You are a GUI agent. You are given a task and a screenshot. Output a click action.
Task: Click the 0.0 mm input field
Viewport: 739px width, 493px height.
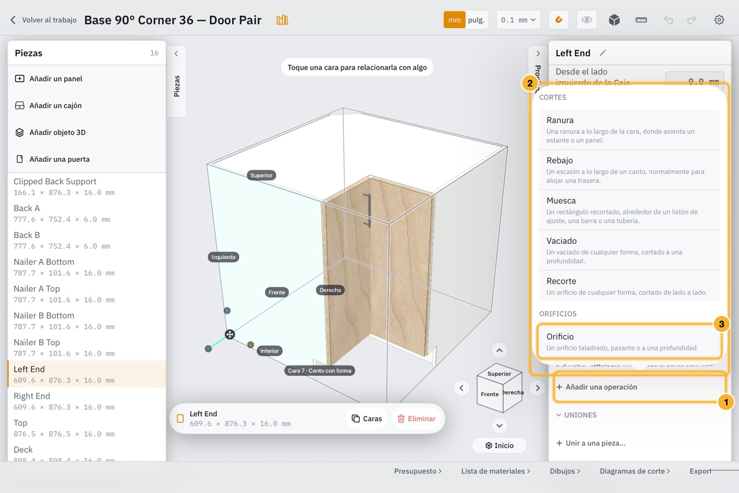(695, 81)
